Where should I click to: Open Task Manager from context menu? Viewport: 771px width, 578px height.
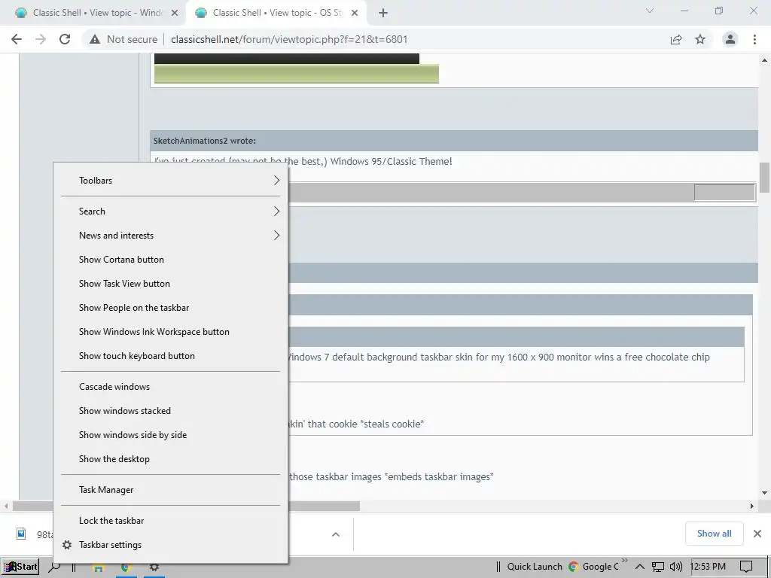171,490
